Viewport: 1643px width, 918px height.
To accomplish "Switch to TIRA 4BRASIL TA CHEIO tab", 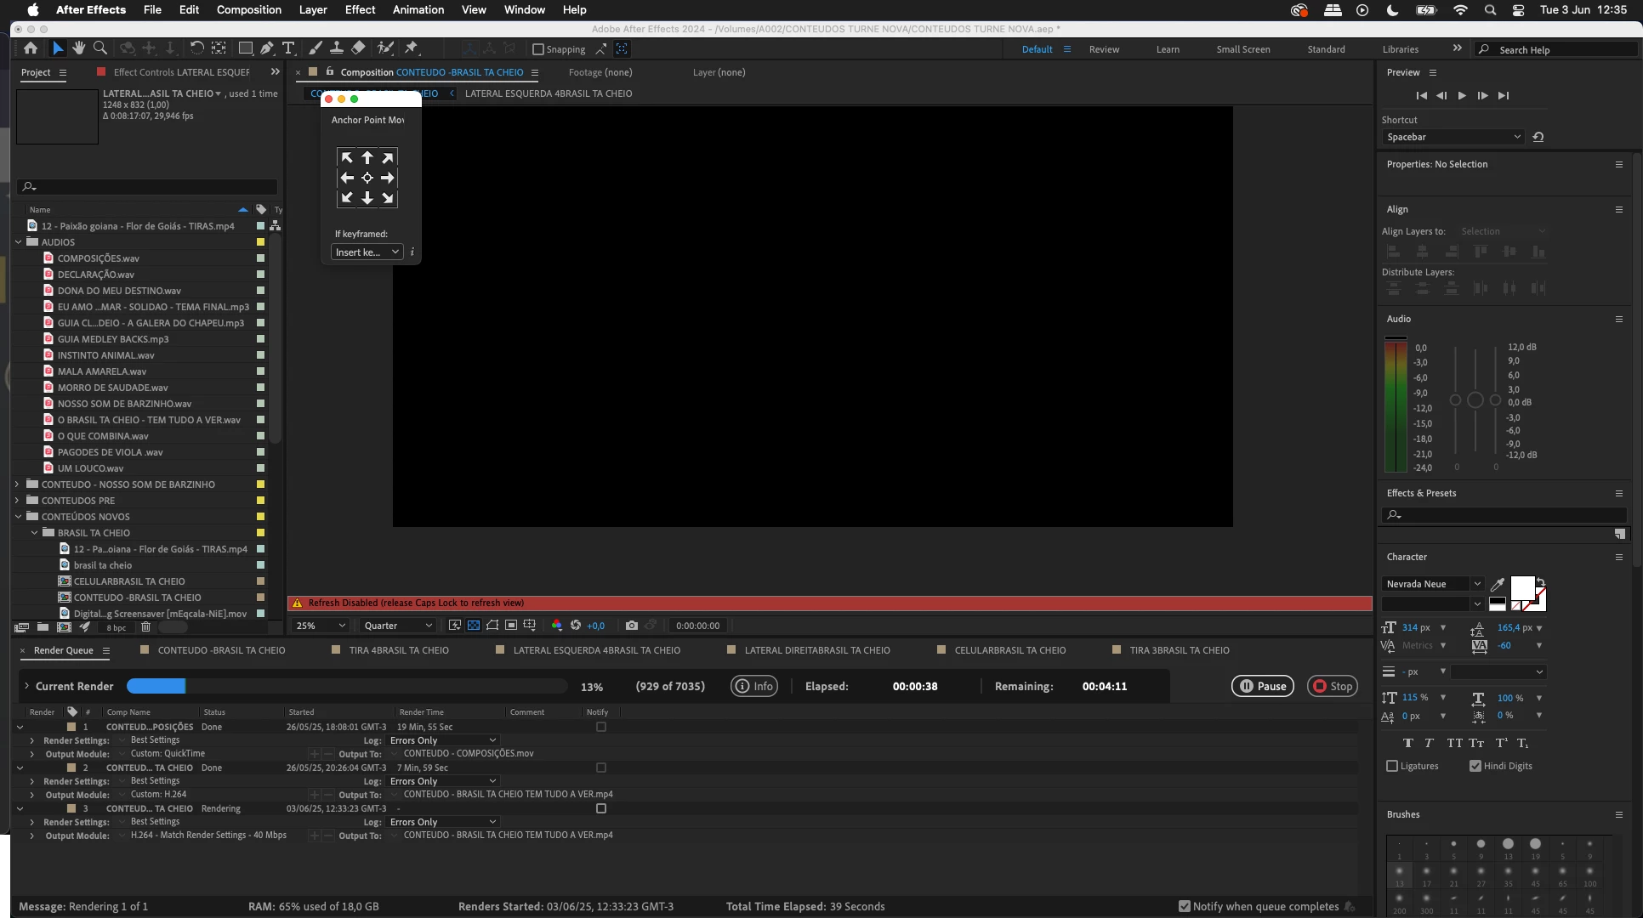I will pos(398,650).
